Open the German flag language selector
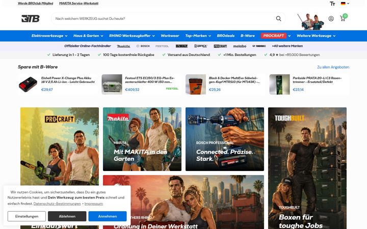This screenshot has height=229, width=367. tap(345, 4)
